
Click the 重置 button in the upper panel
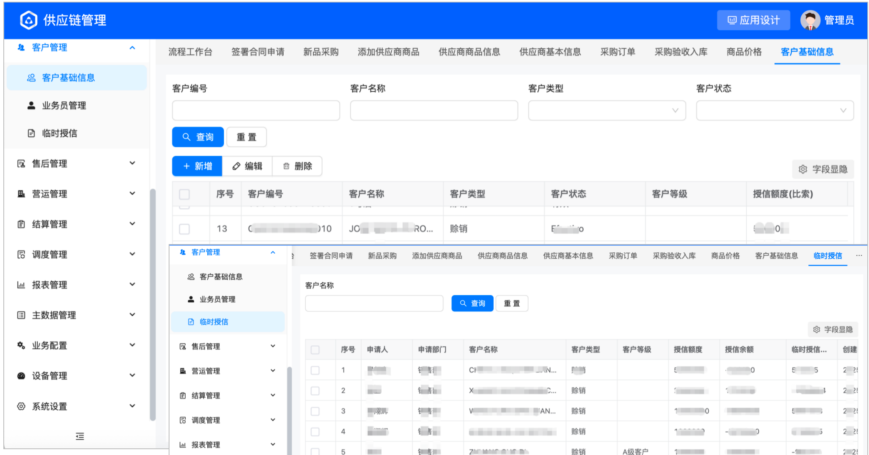tap(247, 137)
